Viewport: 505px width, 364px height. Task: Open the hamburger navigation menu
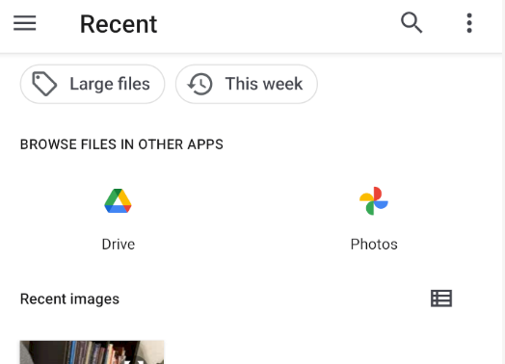(x=24, y=23)
